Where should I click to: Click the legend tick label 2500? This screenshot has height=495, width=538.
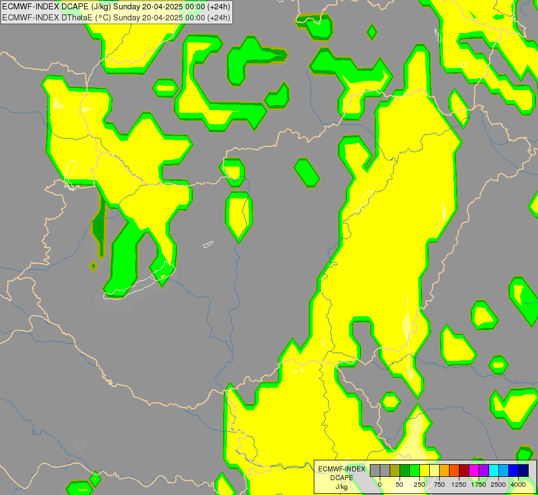click(498, 485)
